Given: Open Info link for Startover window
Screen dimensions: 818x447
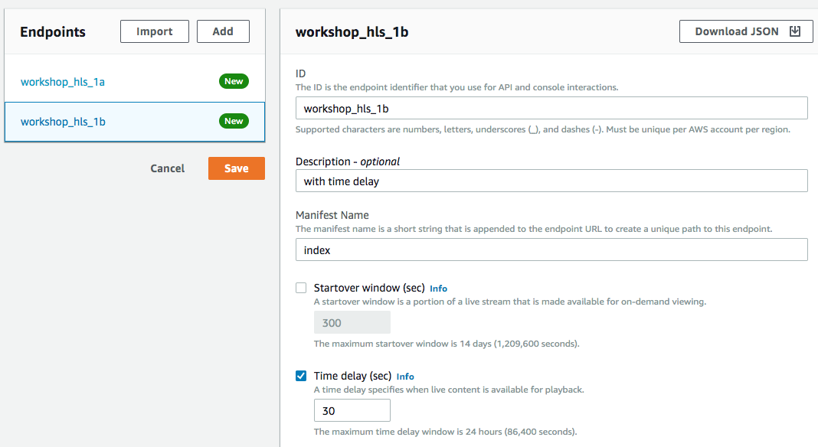Looking at the screenshot, I should pyautogui.click(x=438, y=289).
